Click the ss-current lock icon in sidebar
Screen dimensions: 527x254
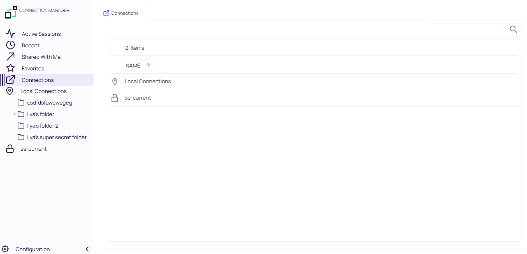(10, 149)
